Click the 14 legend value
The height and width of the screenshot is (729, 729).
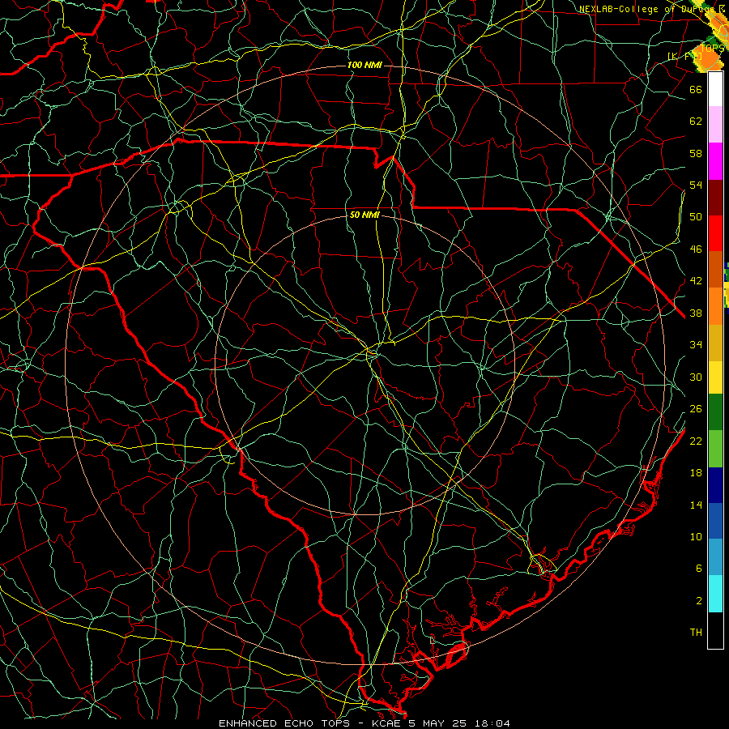coord(696,505)
